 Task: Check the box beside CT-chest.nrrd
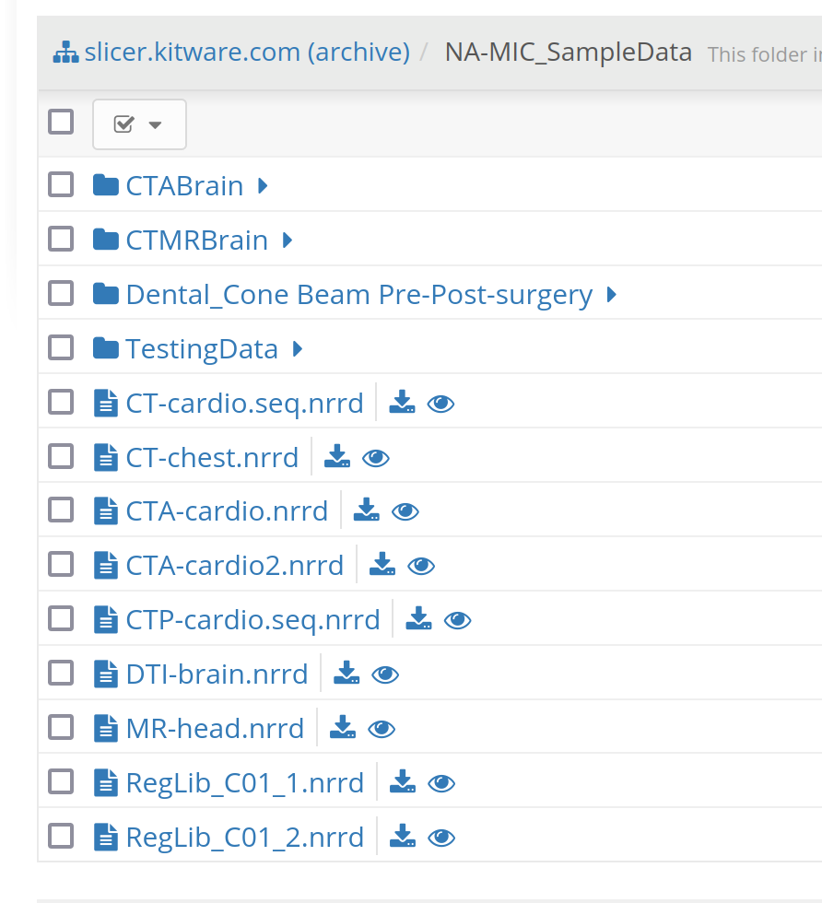[x=60, y=455]
